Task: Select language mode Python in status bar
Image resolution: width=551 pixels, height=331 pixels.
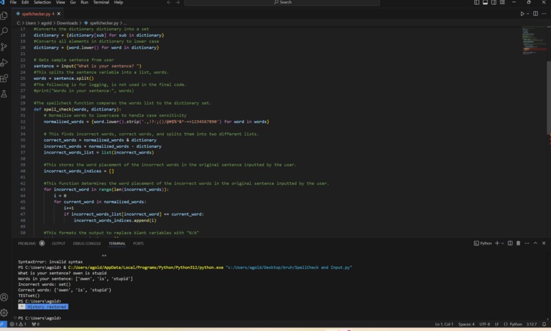Action: [x=513, y=324]
